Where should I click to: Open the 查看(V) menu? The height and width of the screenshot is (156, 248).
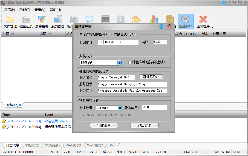coord(40,10)
